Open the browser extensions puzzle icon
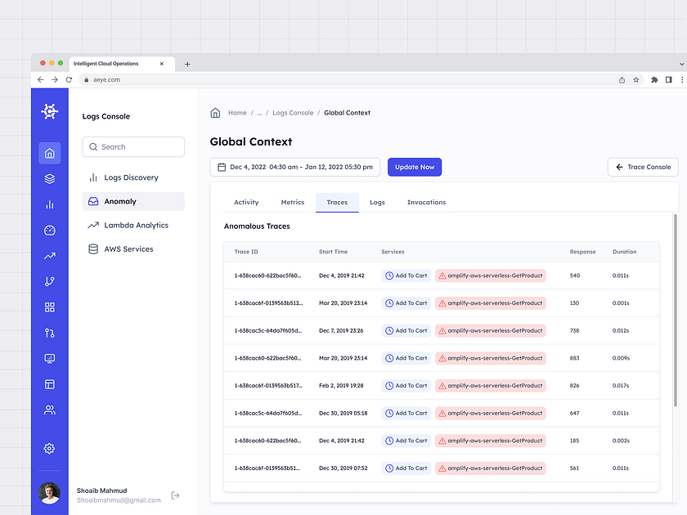The width and height of the screenshot is (687, 515). (654, 80)
